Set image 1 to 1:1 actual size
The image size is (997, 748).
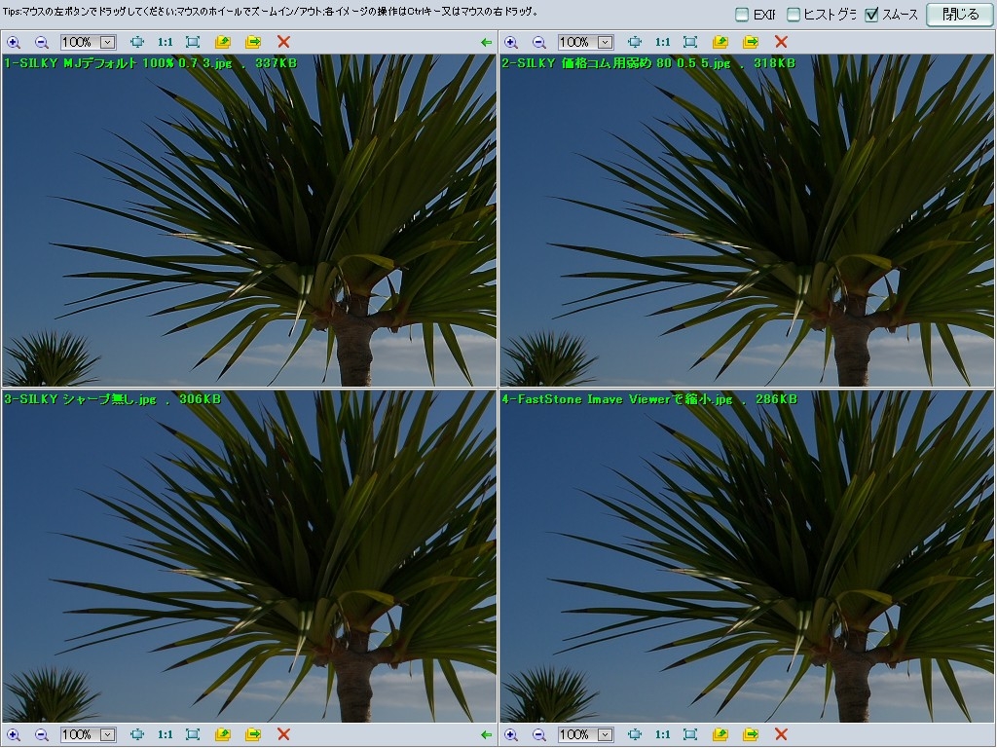point(166,43)
